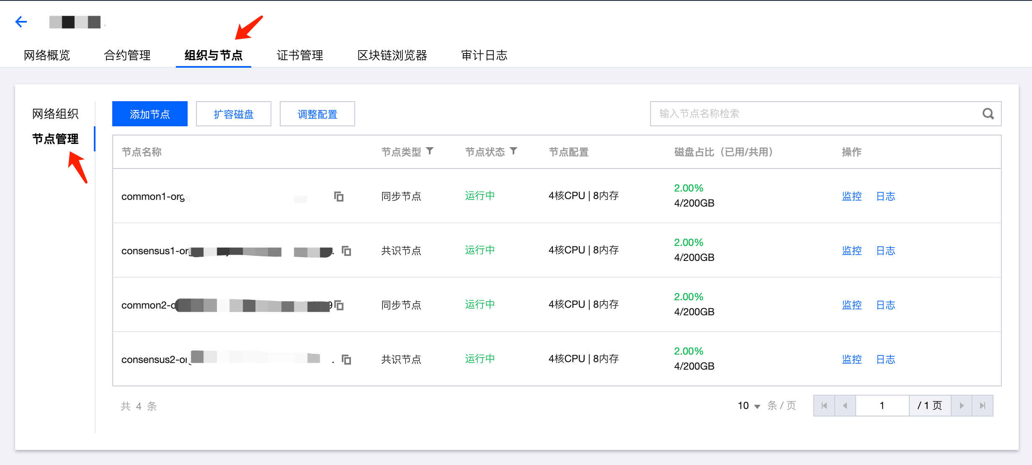Click the search magnifier icon

click(x=988, y=113)
